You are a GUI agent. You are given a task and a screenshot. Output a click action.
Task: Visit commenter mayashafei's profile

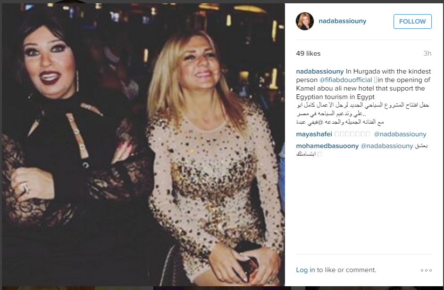[x=314, y=134]
